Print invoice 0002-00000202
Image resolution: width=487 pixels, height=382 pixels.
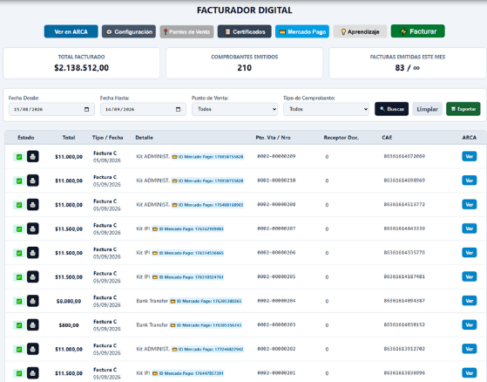[32, 349]
